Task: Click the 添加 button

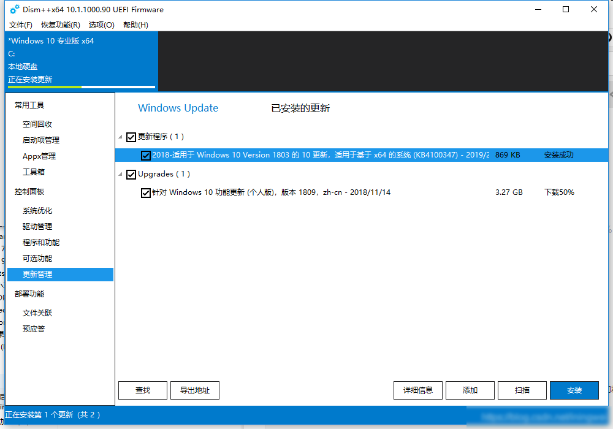Action: pyautogui.click(x=470, y=390)
